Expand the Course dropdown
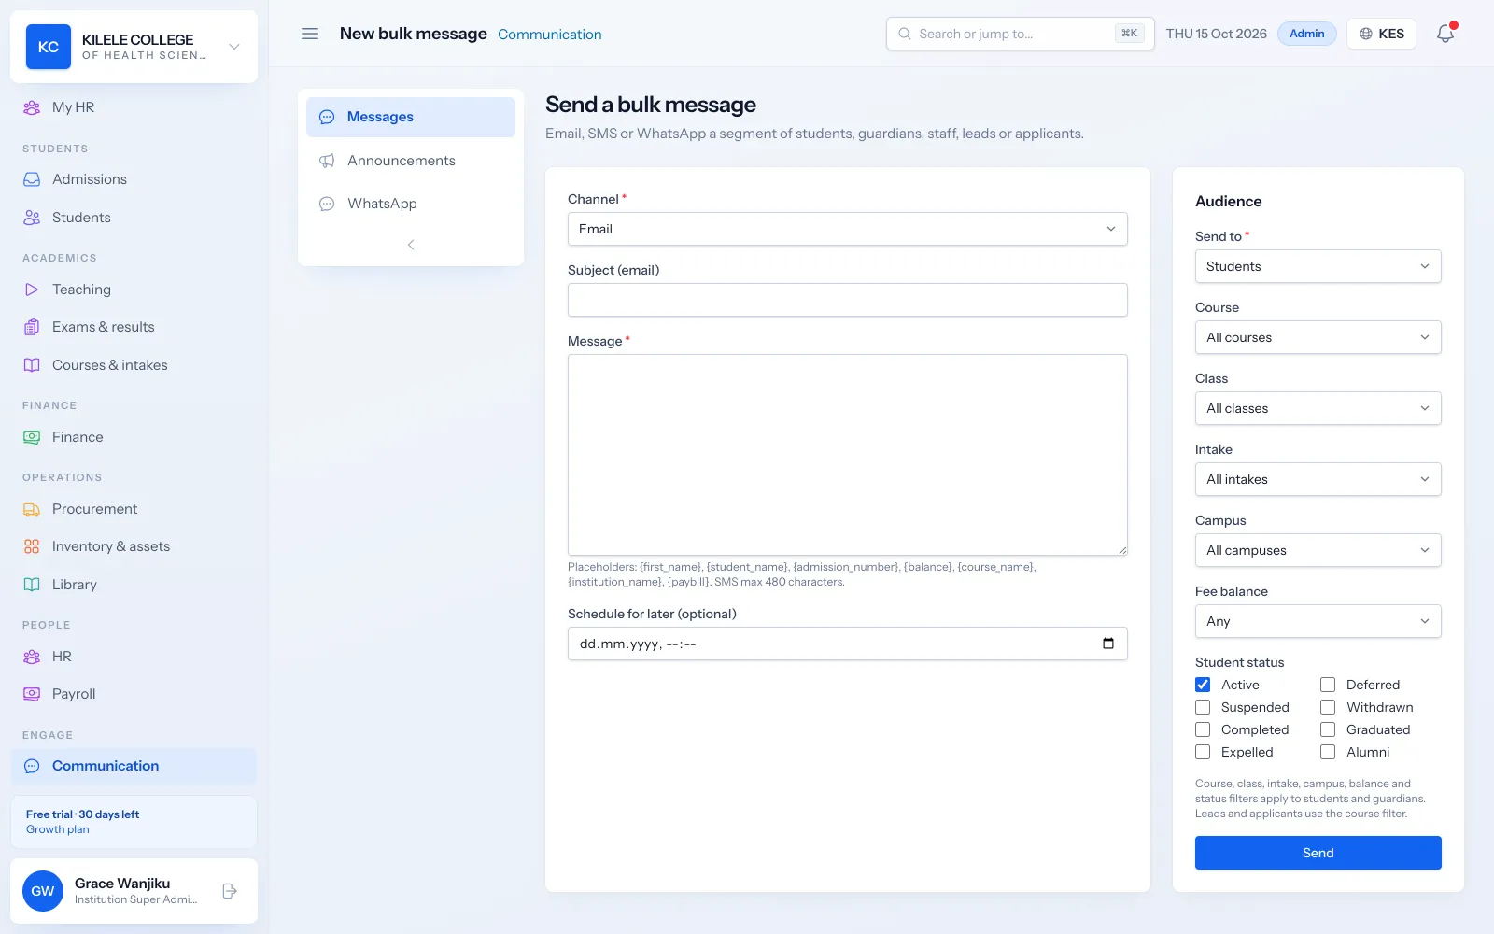The image size is (1494, 934). coord(1318,337)
